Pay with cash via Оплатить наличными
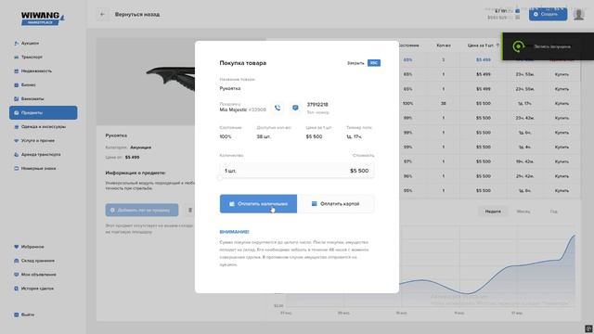 [x=258, y=204]
